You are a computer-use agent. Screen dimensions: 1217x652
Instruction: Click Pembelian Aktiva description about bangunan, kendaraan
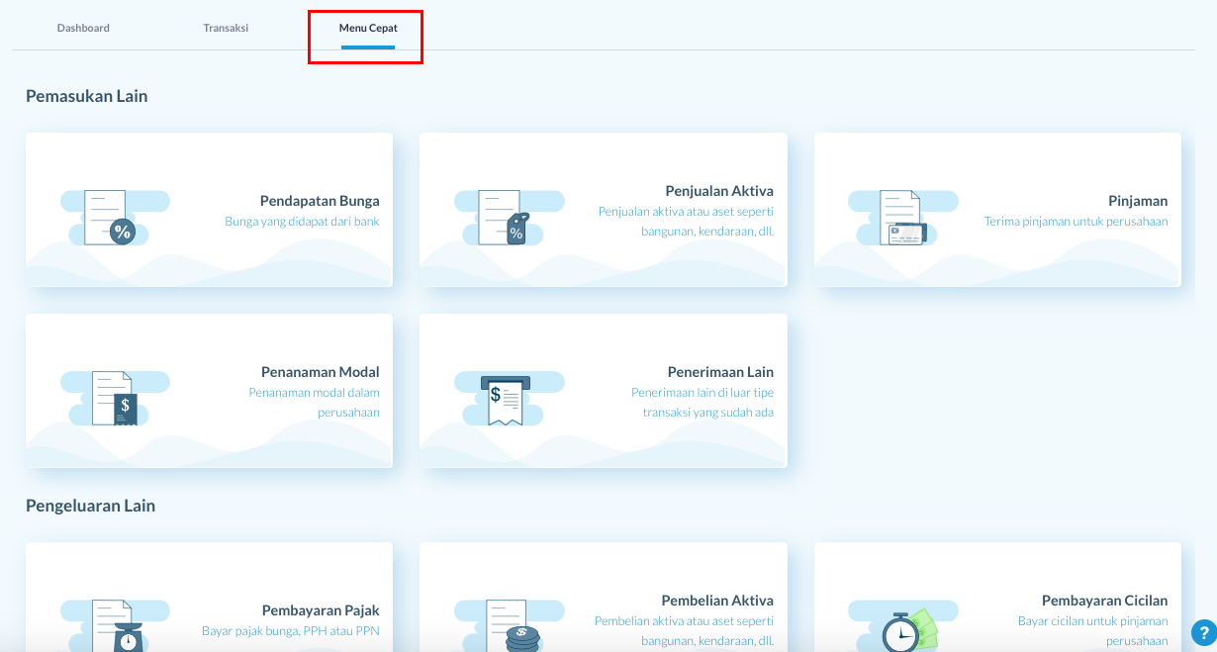(684, 631)
